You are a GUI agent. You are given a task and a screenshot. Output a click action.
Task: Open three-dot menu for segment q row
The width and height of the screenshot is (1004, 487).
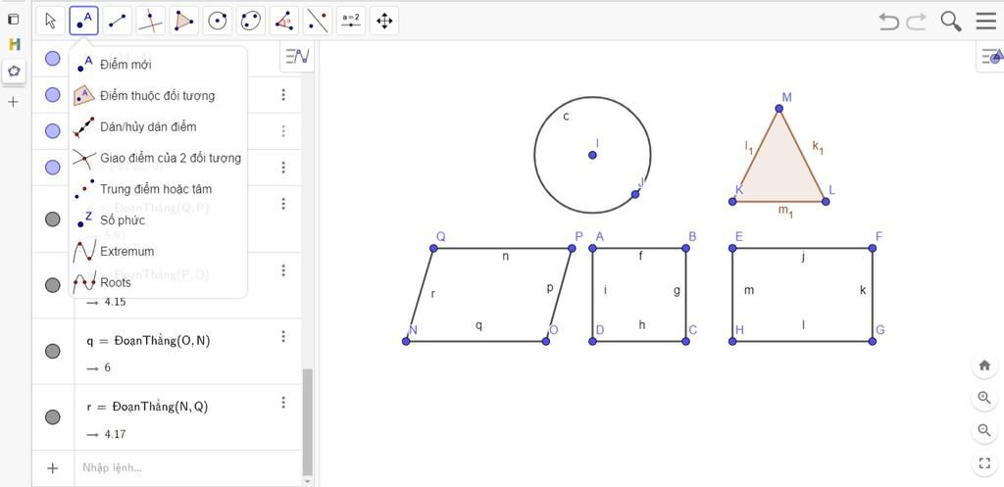coord(283,337)
